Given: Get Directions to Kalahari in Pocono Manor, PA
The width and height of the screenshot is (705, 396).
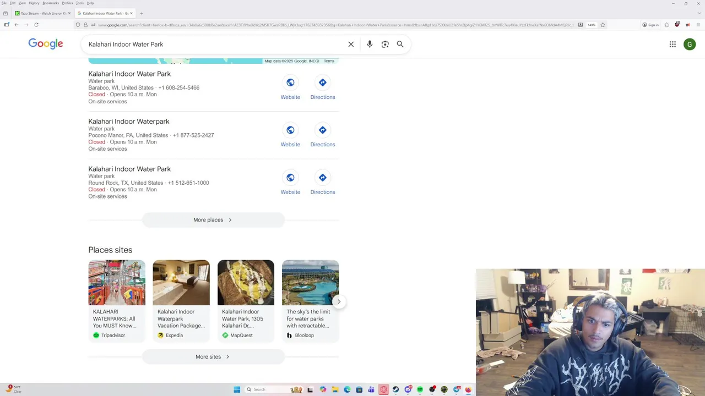Looking at the screenshot, I should [x=323, y=135].
